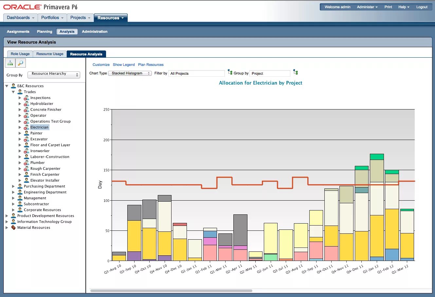Click the Customize link

click(x=101, y=65)
